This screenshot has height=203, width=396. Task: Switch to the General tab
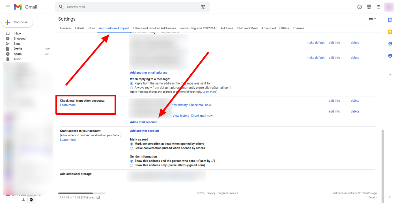[66, 28]
